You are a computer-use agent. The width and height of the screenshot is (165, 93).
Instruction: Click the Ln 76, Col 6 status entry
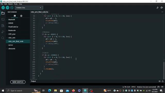126,87
